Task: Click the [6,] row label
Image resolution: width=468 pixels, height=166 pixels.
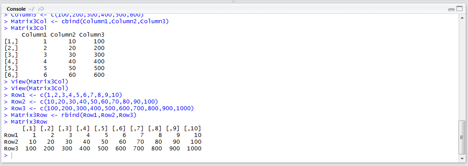Action: pyautogui.click(x=11, y=75)
